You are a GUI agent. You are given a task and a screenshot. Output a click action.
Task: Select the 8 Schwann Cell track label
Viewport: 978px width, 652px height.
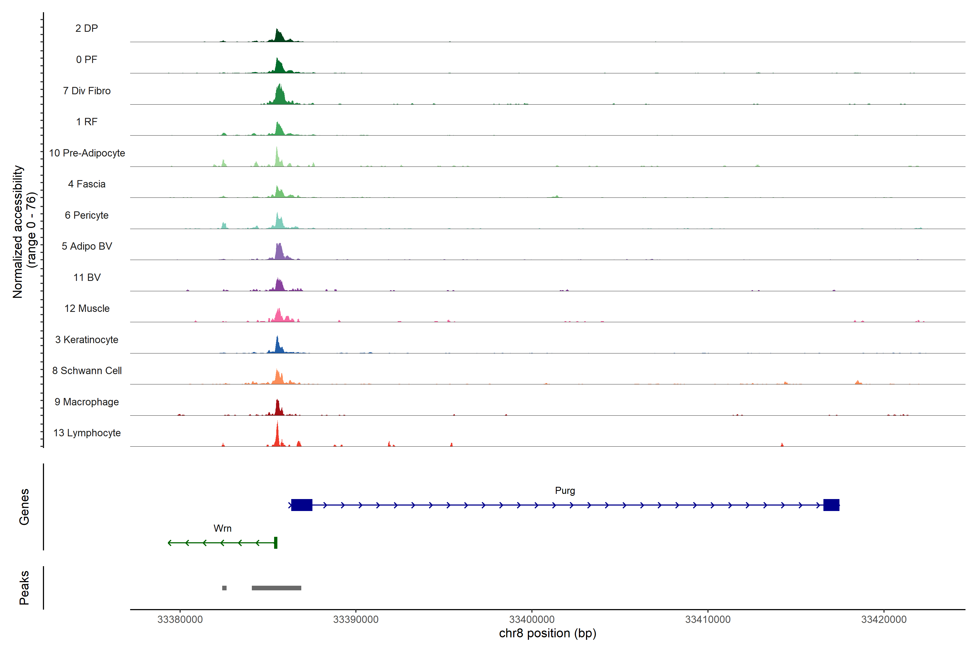coord(87,371)
